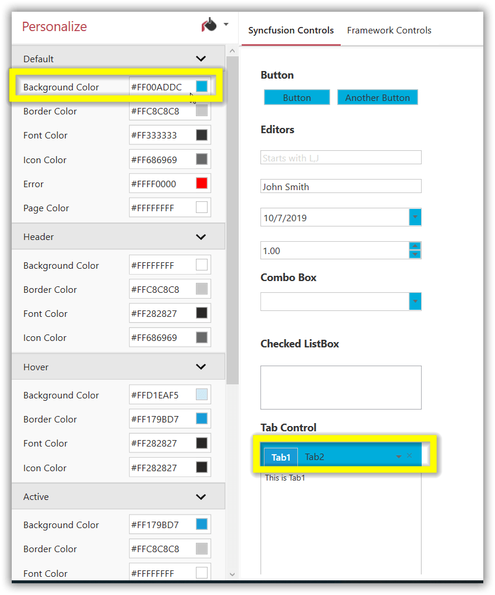Click the Another Button control
Screen dimensions: 495x595
[377, 97]
